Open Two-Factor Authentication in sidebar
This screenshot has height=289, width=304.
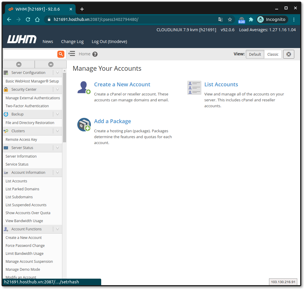click(x=27, y=106)
